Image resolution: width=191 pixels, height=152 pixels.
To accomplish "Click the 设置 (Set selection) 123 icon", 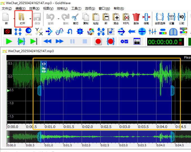I will click(x=171, y=17).
